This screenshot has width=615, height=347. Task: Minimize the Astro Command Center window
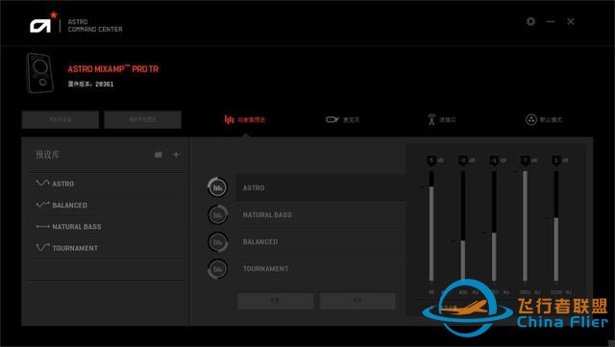[551, 21]
